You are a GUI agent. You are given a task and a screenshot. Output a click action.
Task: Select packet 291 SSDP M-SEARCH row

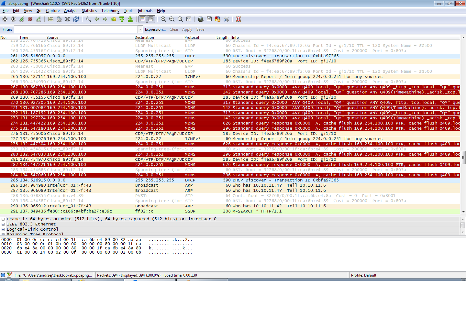click(230, 211)
